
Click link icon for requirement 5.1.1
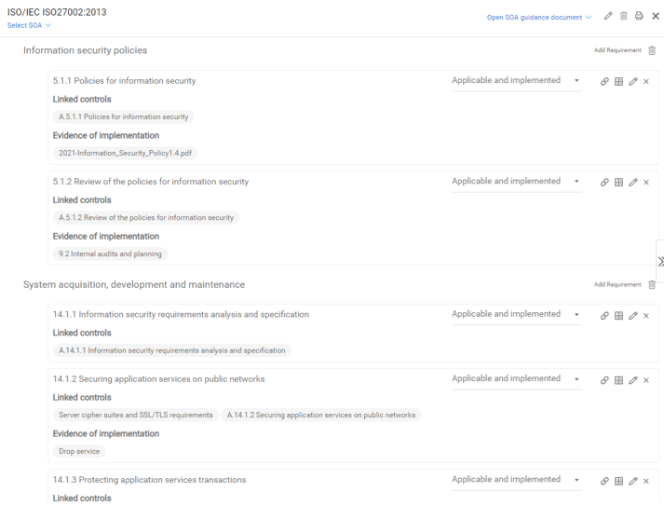click(x=604, y=81)
